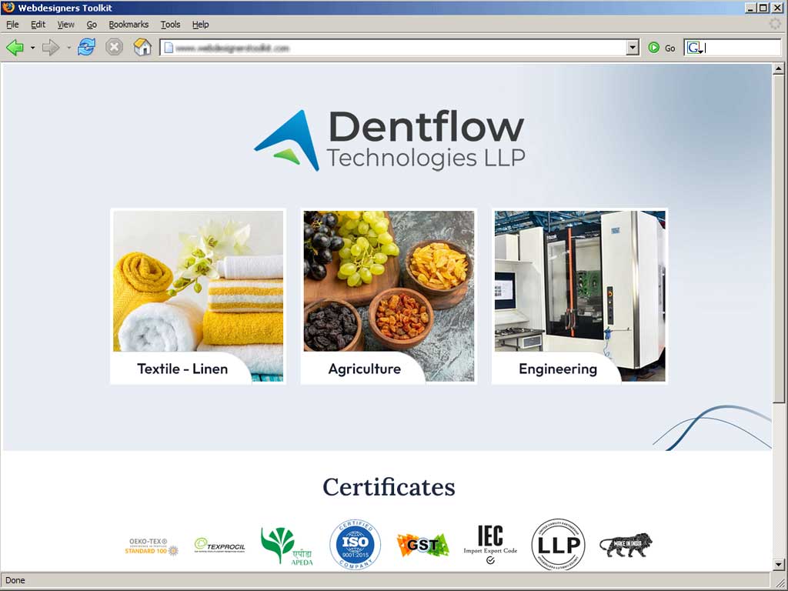The image size is (788, 591).
Task: Maximize the browser window
Action: click(x=763, y=8)
